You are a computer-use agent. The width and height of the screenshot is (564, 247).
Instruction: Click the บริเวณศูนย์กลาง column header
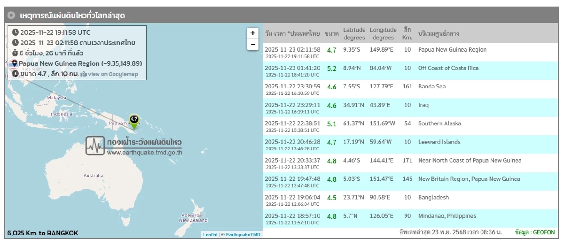[439, 34]
